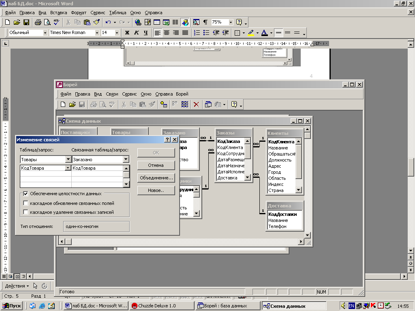
Task: Click the dialog's help question mark button
Action: tap(167, 140)
